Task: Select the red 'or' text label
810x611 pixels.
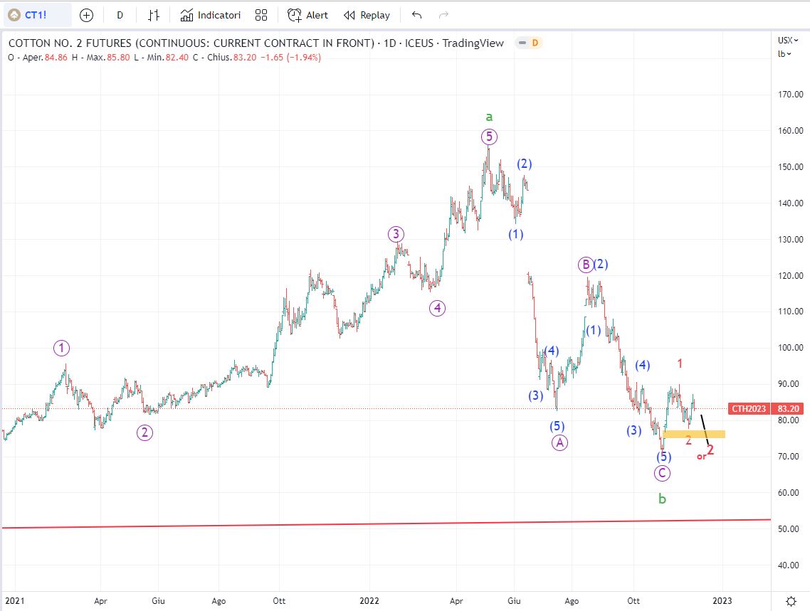Action: 701,456
